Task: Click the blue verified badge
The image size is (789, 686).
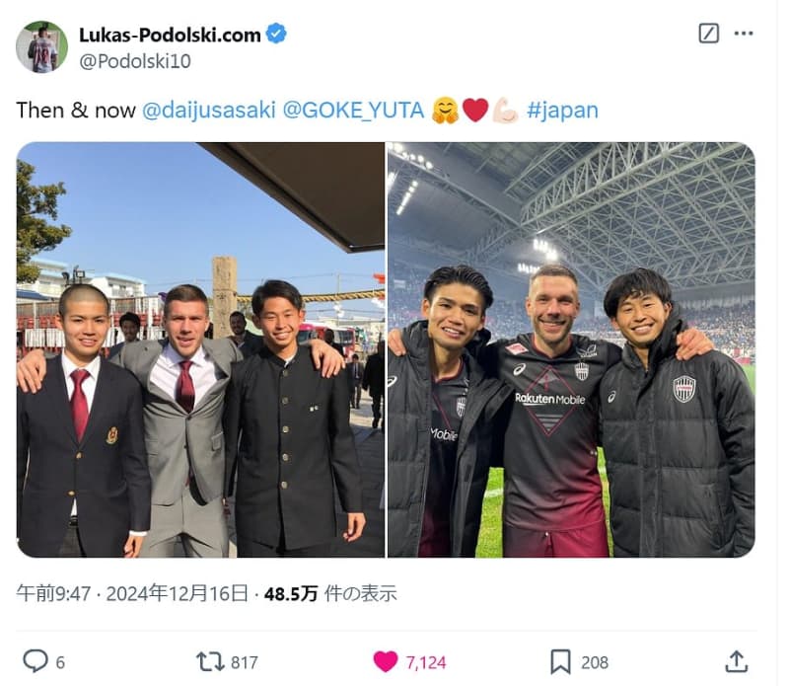Action: [276, 34]
